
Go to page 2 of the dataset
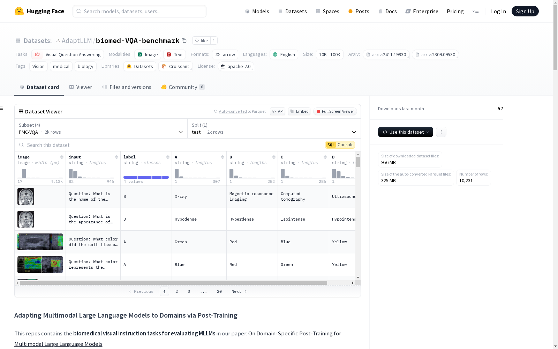click(177, 291)
